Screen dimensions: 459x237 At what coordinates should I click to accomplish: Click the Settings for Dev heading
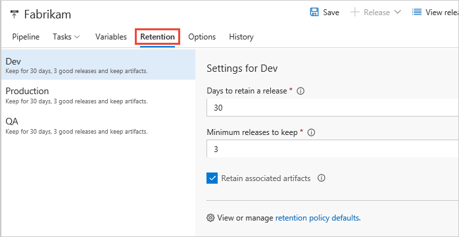coord(242,68)
